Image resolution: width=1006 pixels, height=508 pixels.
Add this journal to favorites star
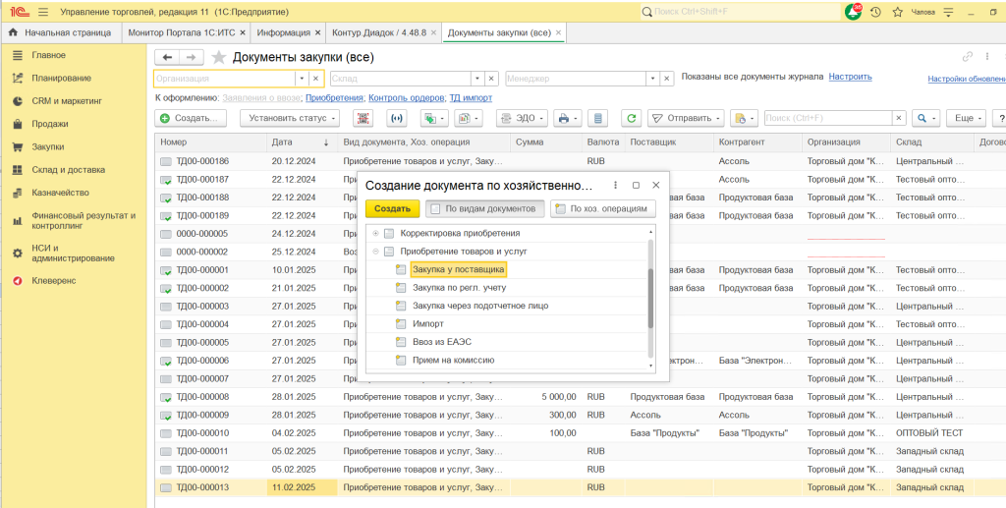[x=219, y=58]
